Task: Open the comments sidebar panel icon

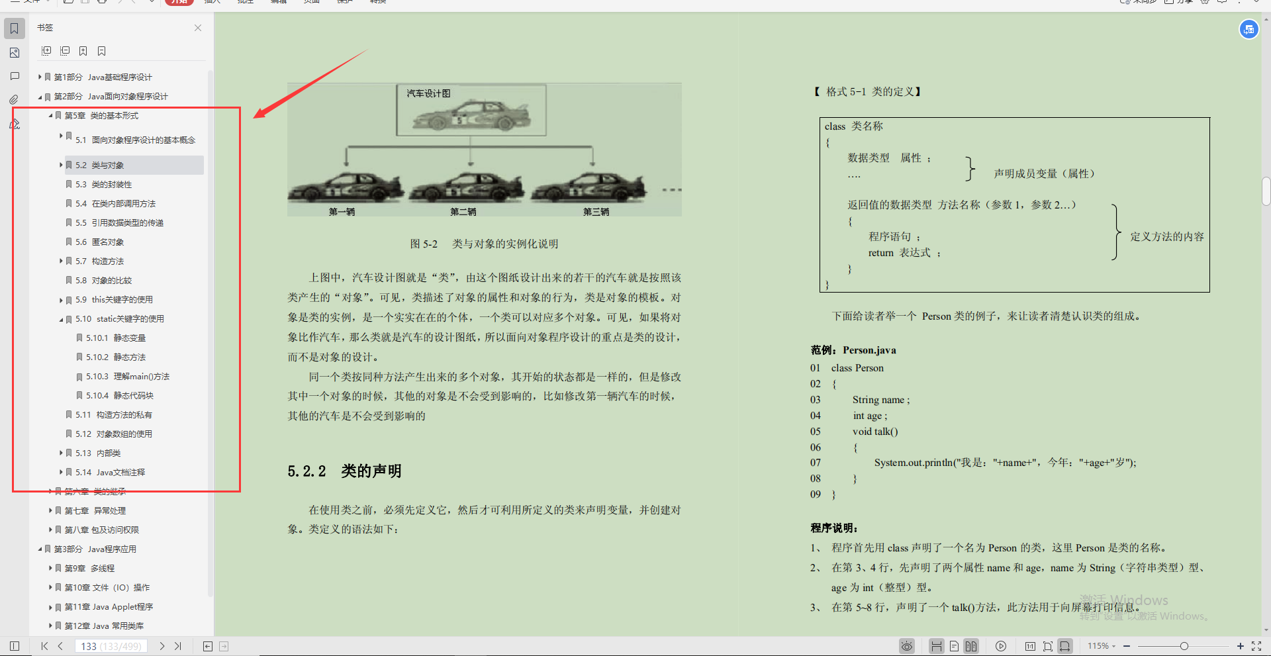Action: coord(14,76)
